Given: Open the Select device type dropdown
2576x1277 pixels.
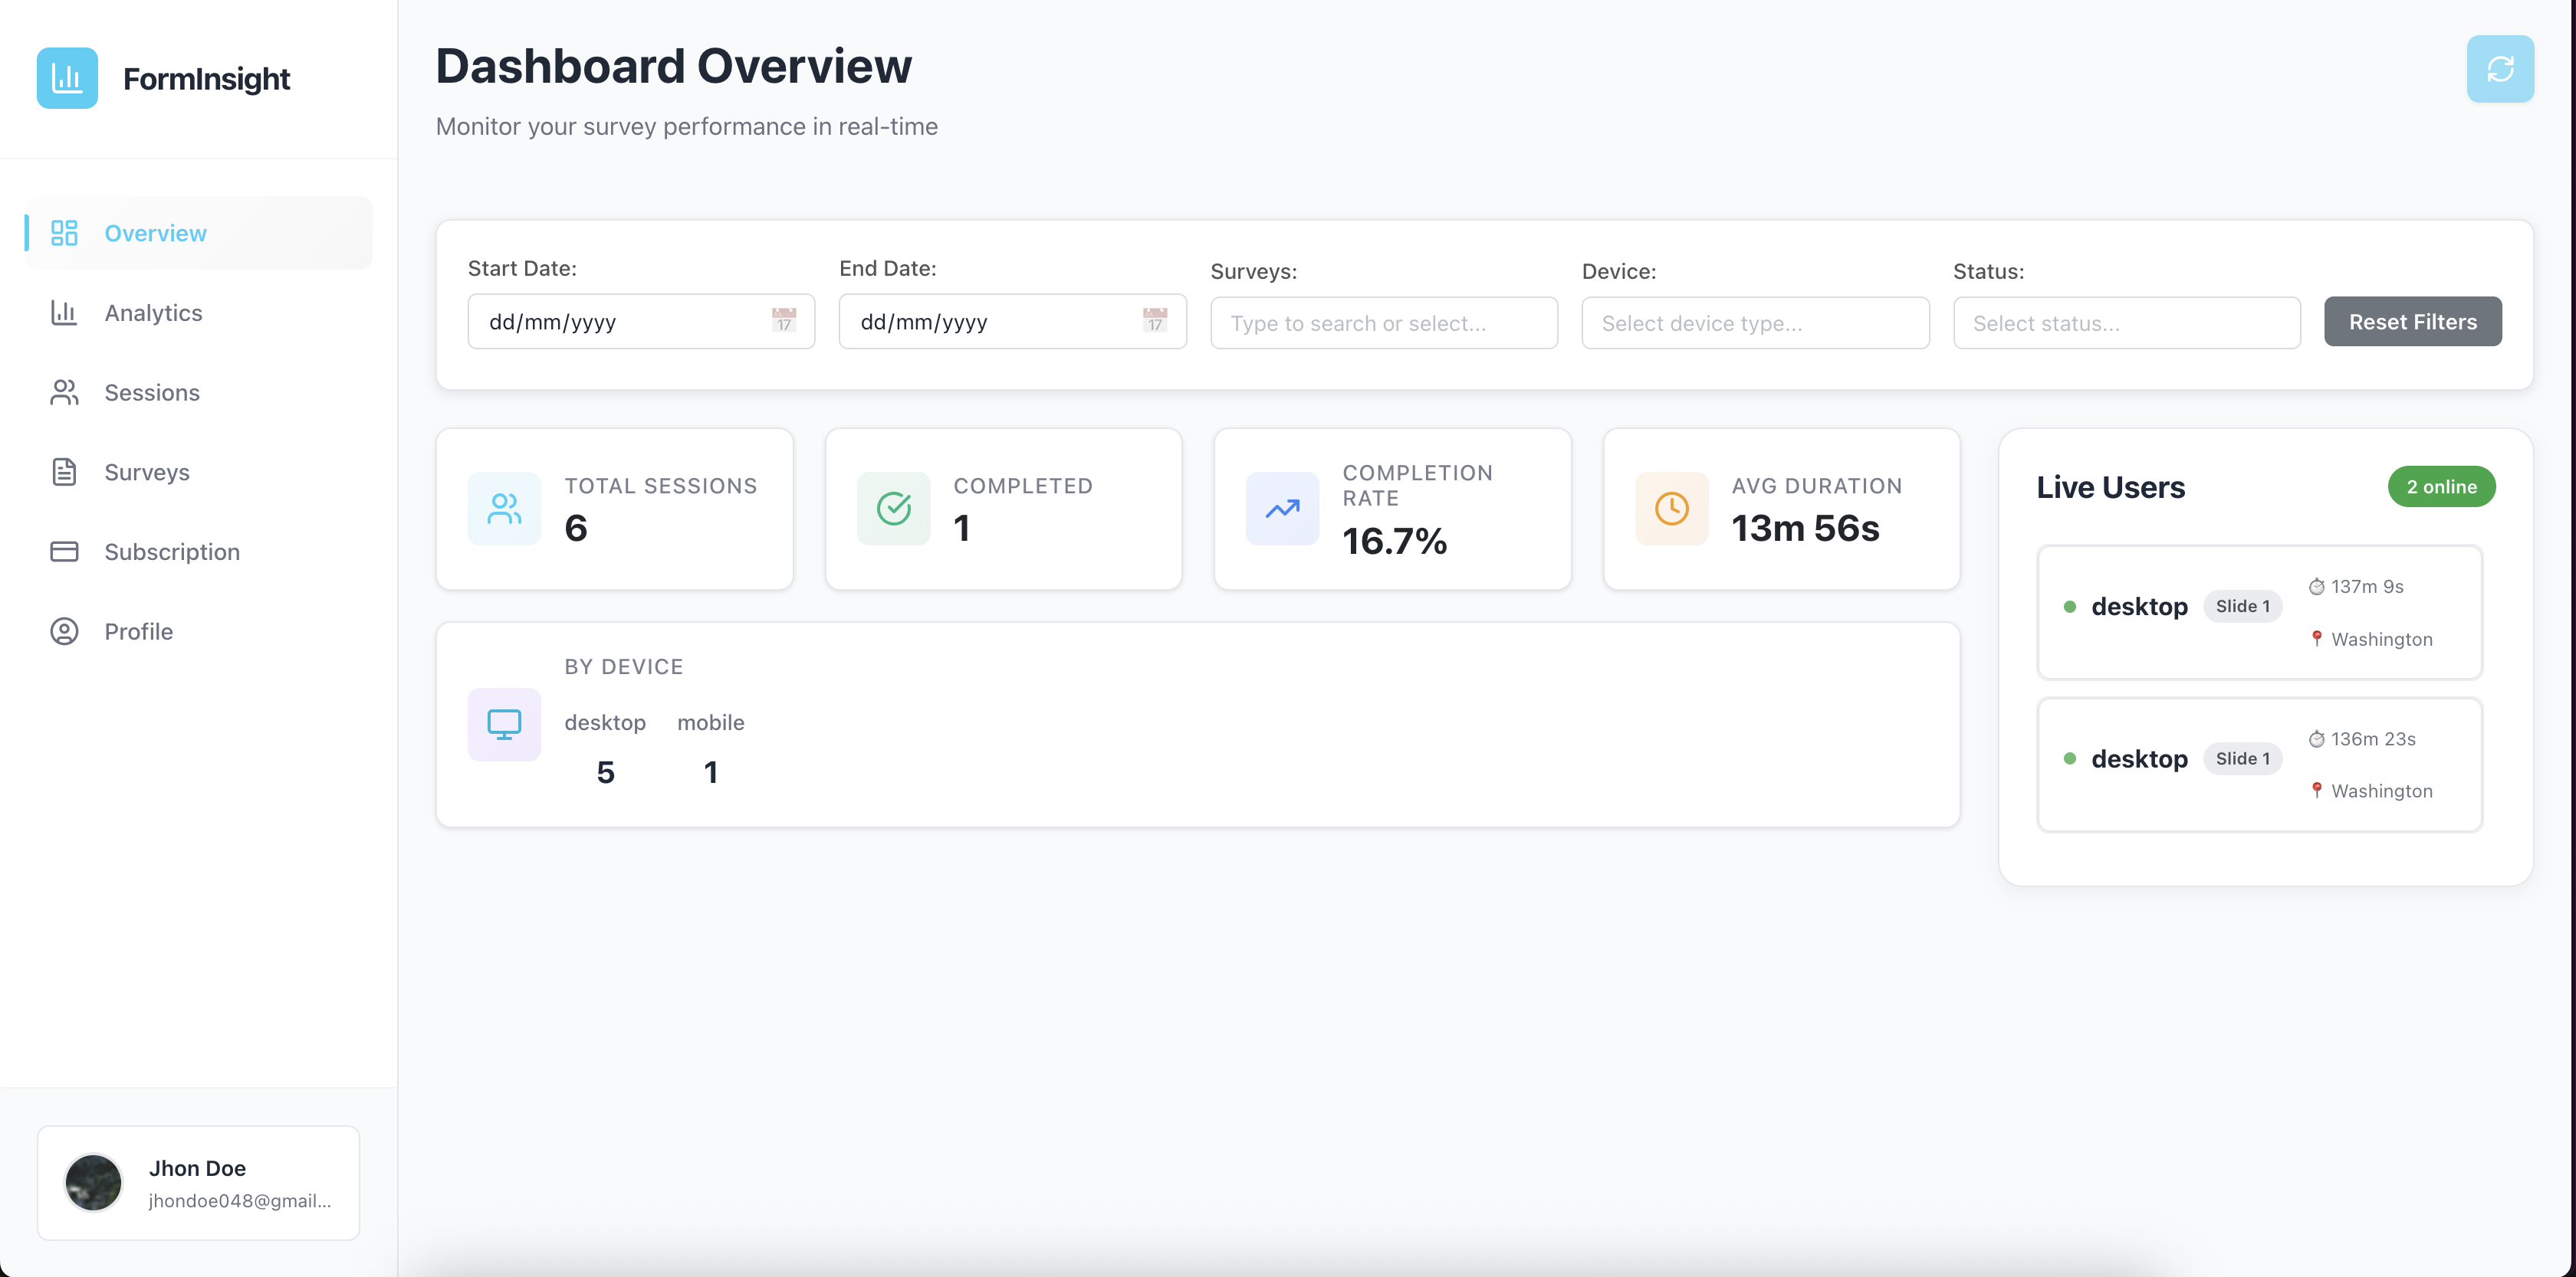Looking at the screenshot, I should coord(1755,322).
